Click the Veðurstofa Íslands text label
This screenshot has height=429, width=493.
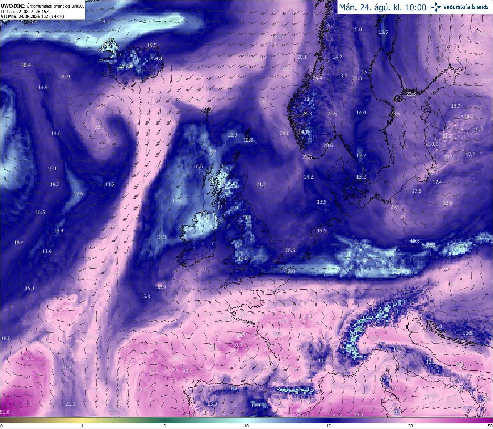click(466, 7)
